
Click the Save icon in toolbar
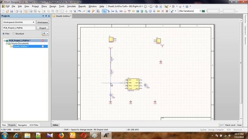[x=12, y=11]
